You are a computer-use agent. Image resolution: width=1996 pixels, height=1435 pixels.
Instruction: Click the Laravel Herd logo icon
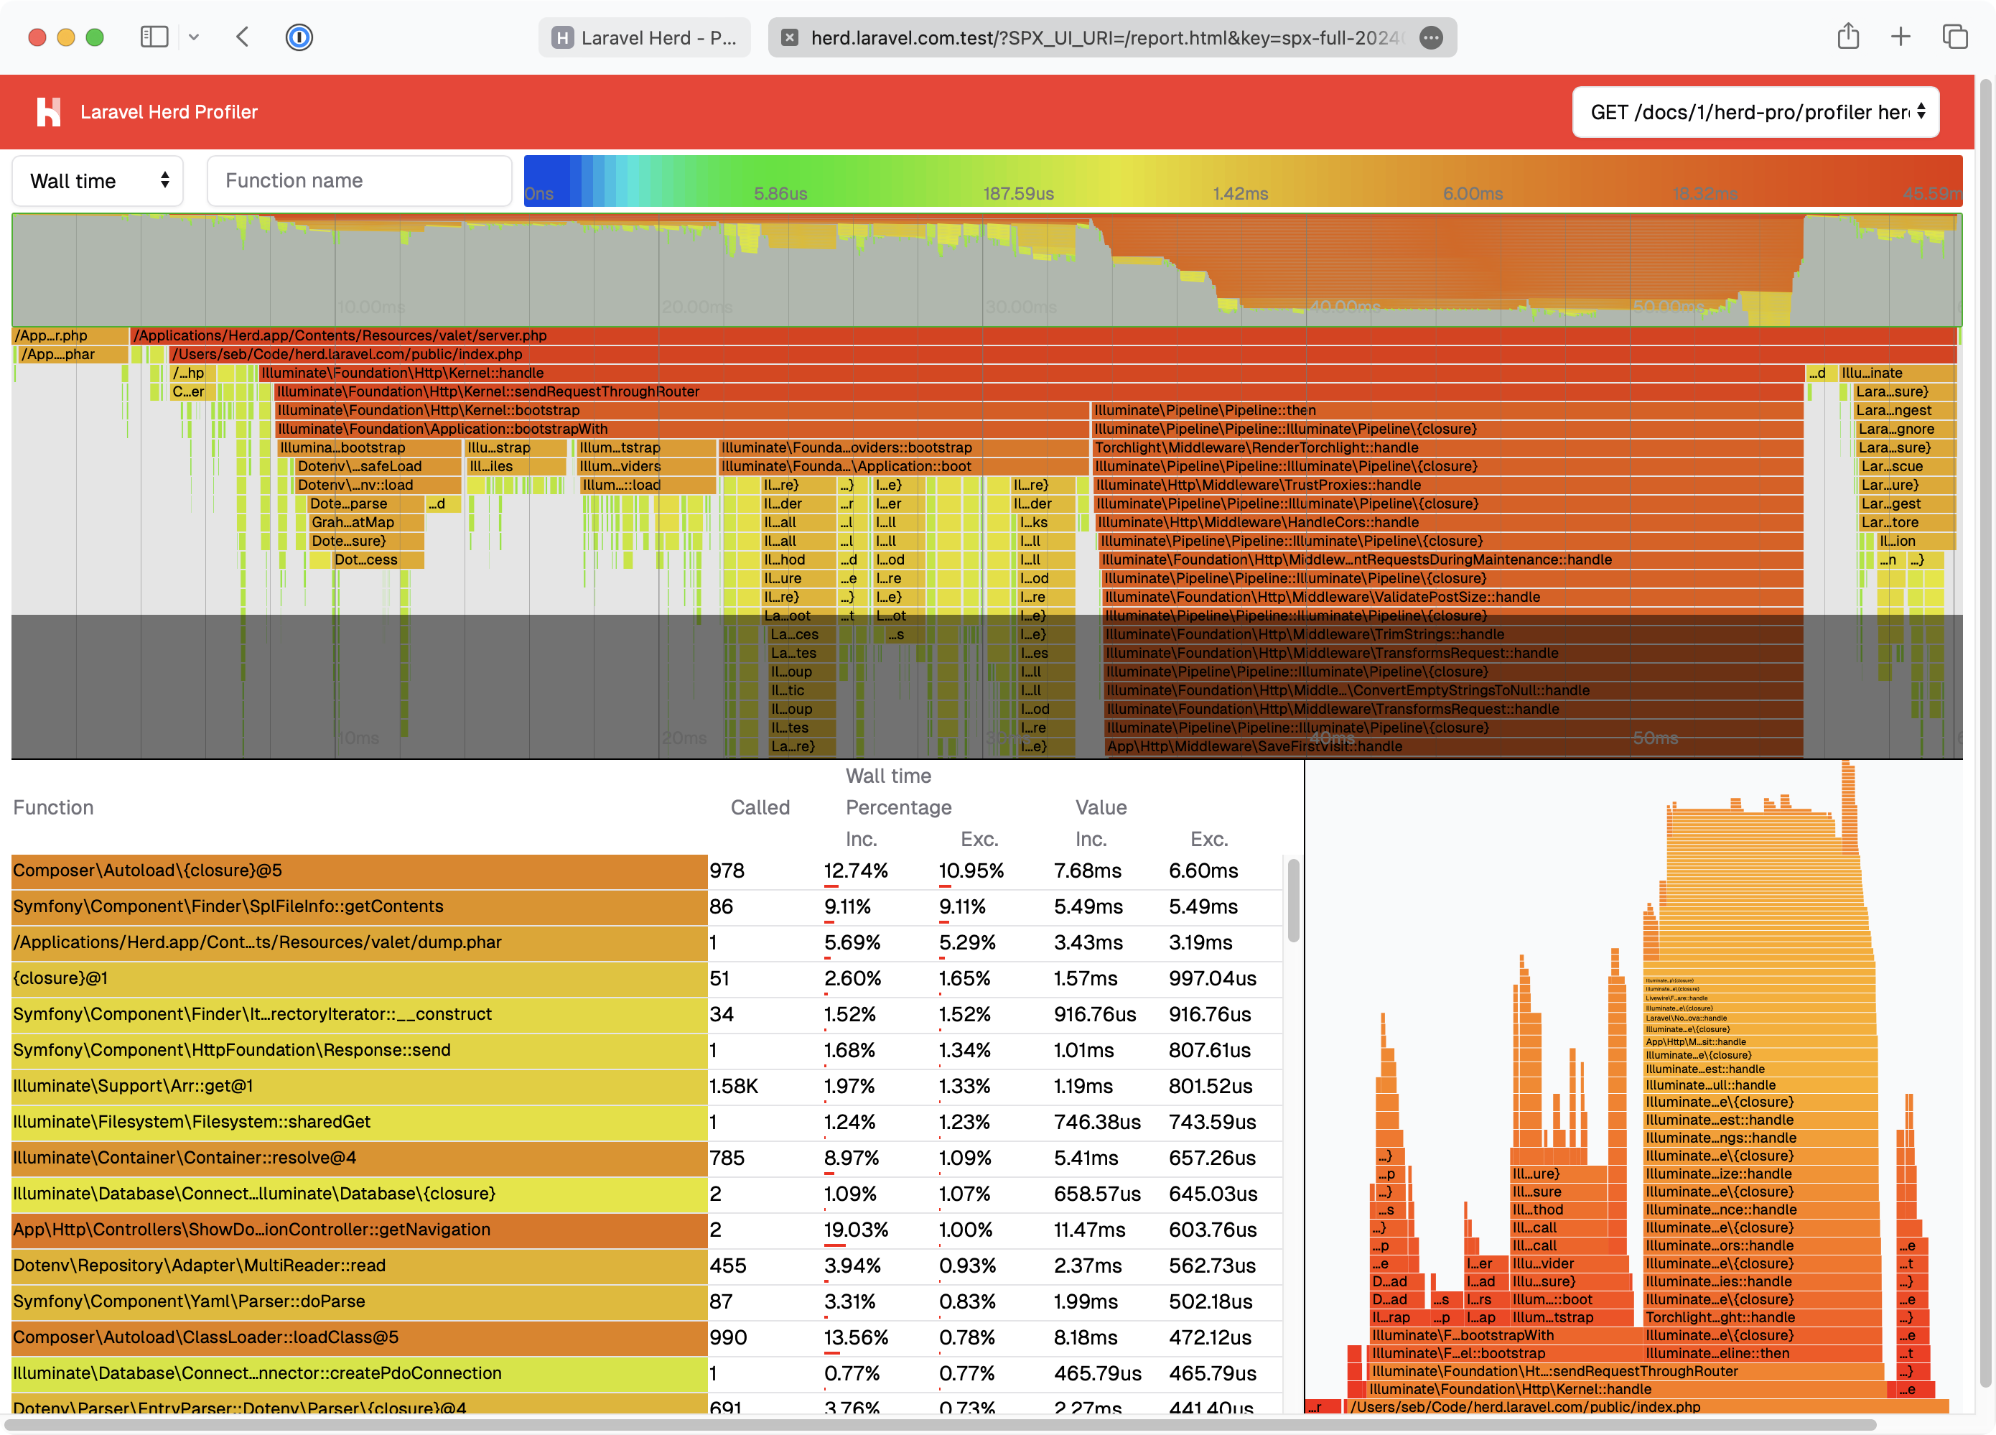pos(48,111)
